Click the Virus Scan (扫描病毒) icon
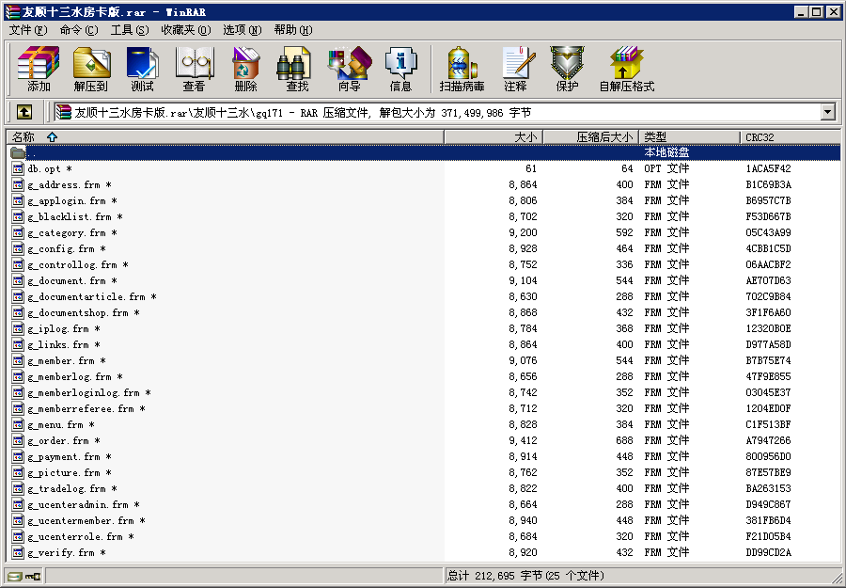 point(462,70)
